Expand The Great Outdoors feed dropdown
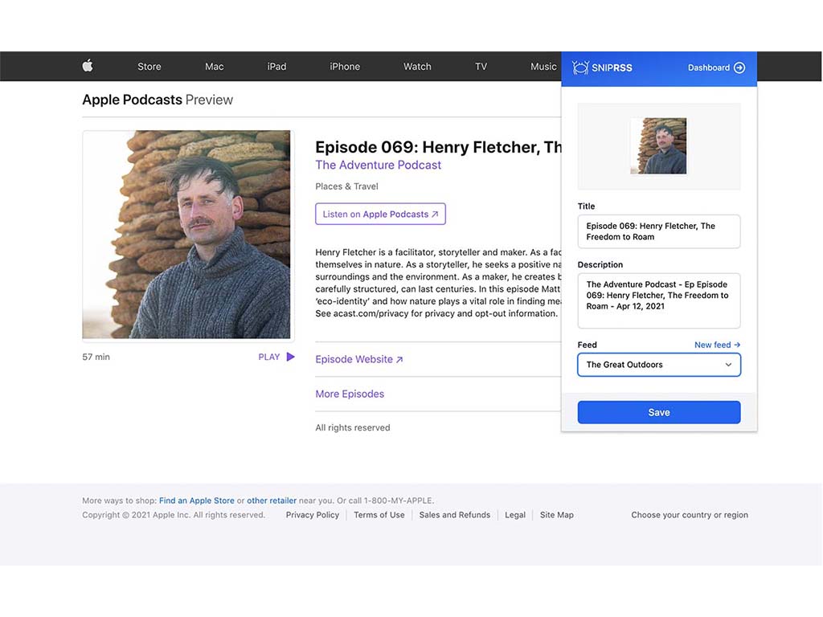The height and width of the screenshot is (617, 823). click(659, 365)
